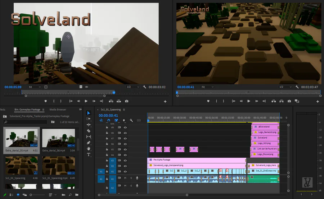
Task: Toggle V1 track output eye
Action: (125, 172)
